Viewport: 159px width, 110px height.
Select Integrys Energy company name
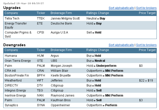15,90
